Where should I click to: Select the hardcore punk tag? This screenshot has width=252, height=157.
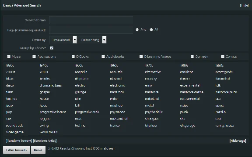pos(226,92)
